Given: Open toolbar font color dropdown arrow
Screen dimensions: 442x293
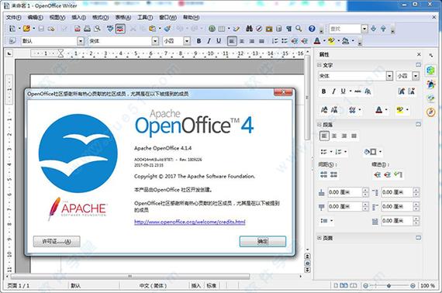Looking at the screenshot, I should [x=324, y=41].
